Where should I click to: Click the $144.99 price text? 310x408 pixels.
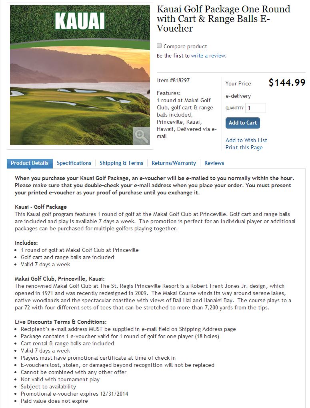(287, 83)
